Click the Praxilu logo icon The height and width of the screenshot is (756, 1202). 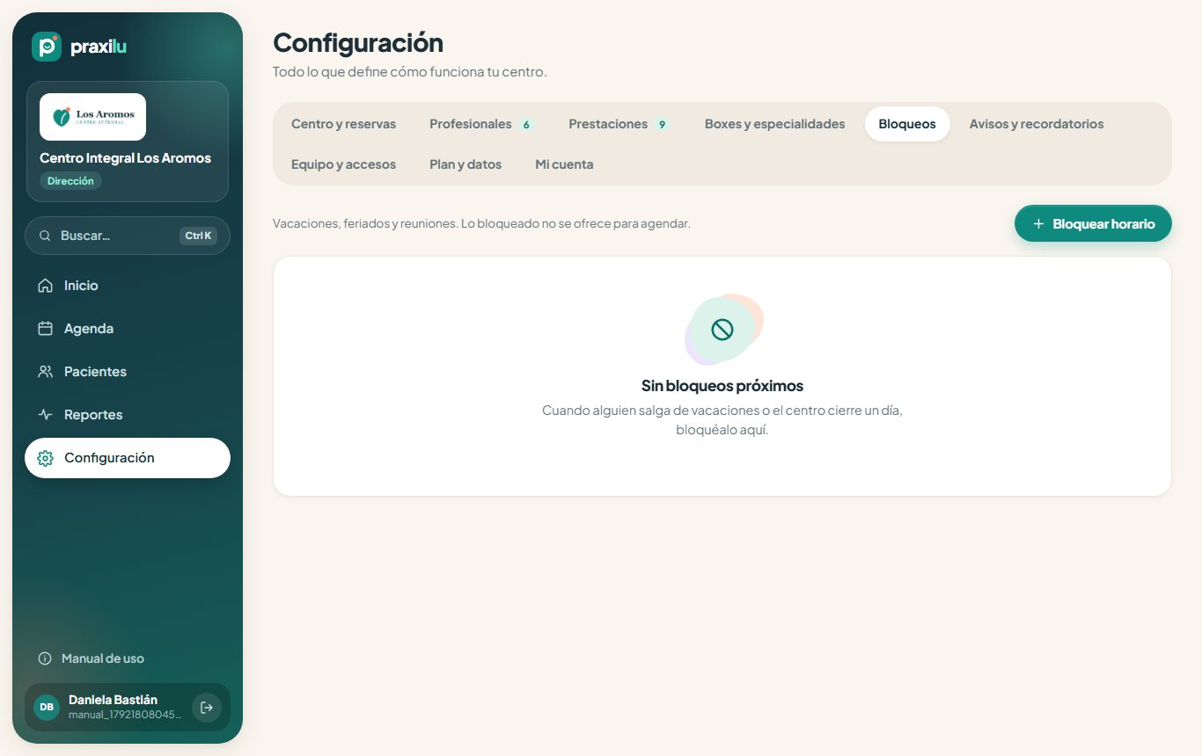point(46,47)
